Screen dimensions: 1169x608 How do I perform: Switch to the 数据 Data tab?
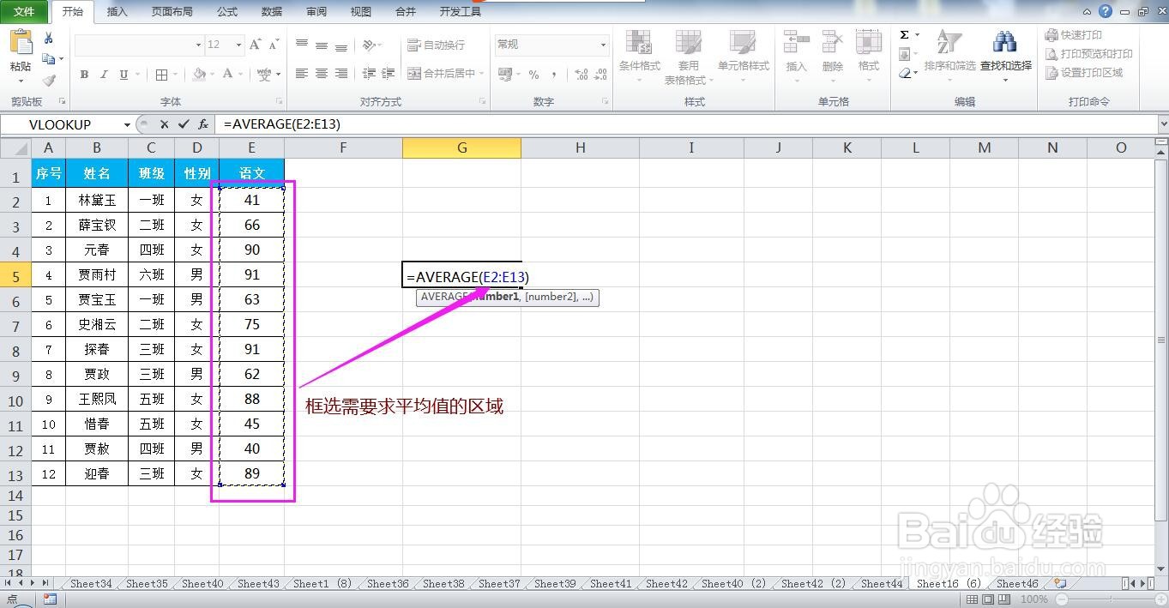[272, 12]
